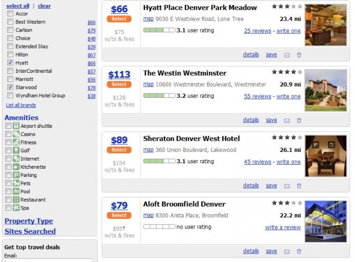Click select all brands link
This screenshot has width=355, height=262.
pos(18,6)
